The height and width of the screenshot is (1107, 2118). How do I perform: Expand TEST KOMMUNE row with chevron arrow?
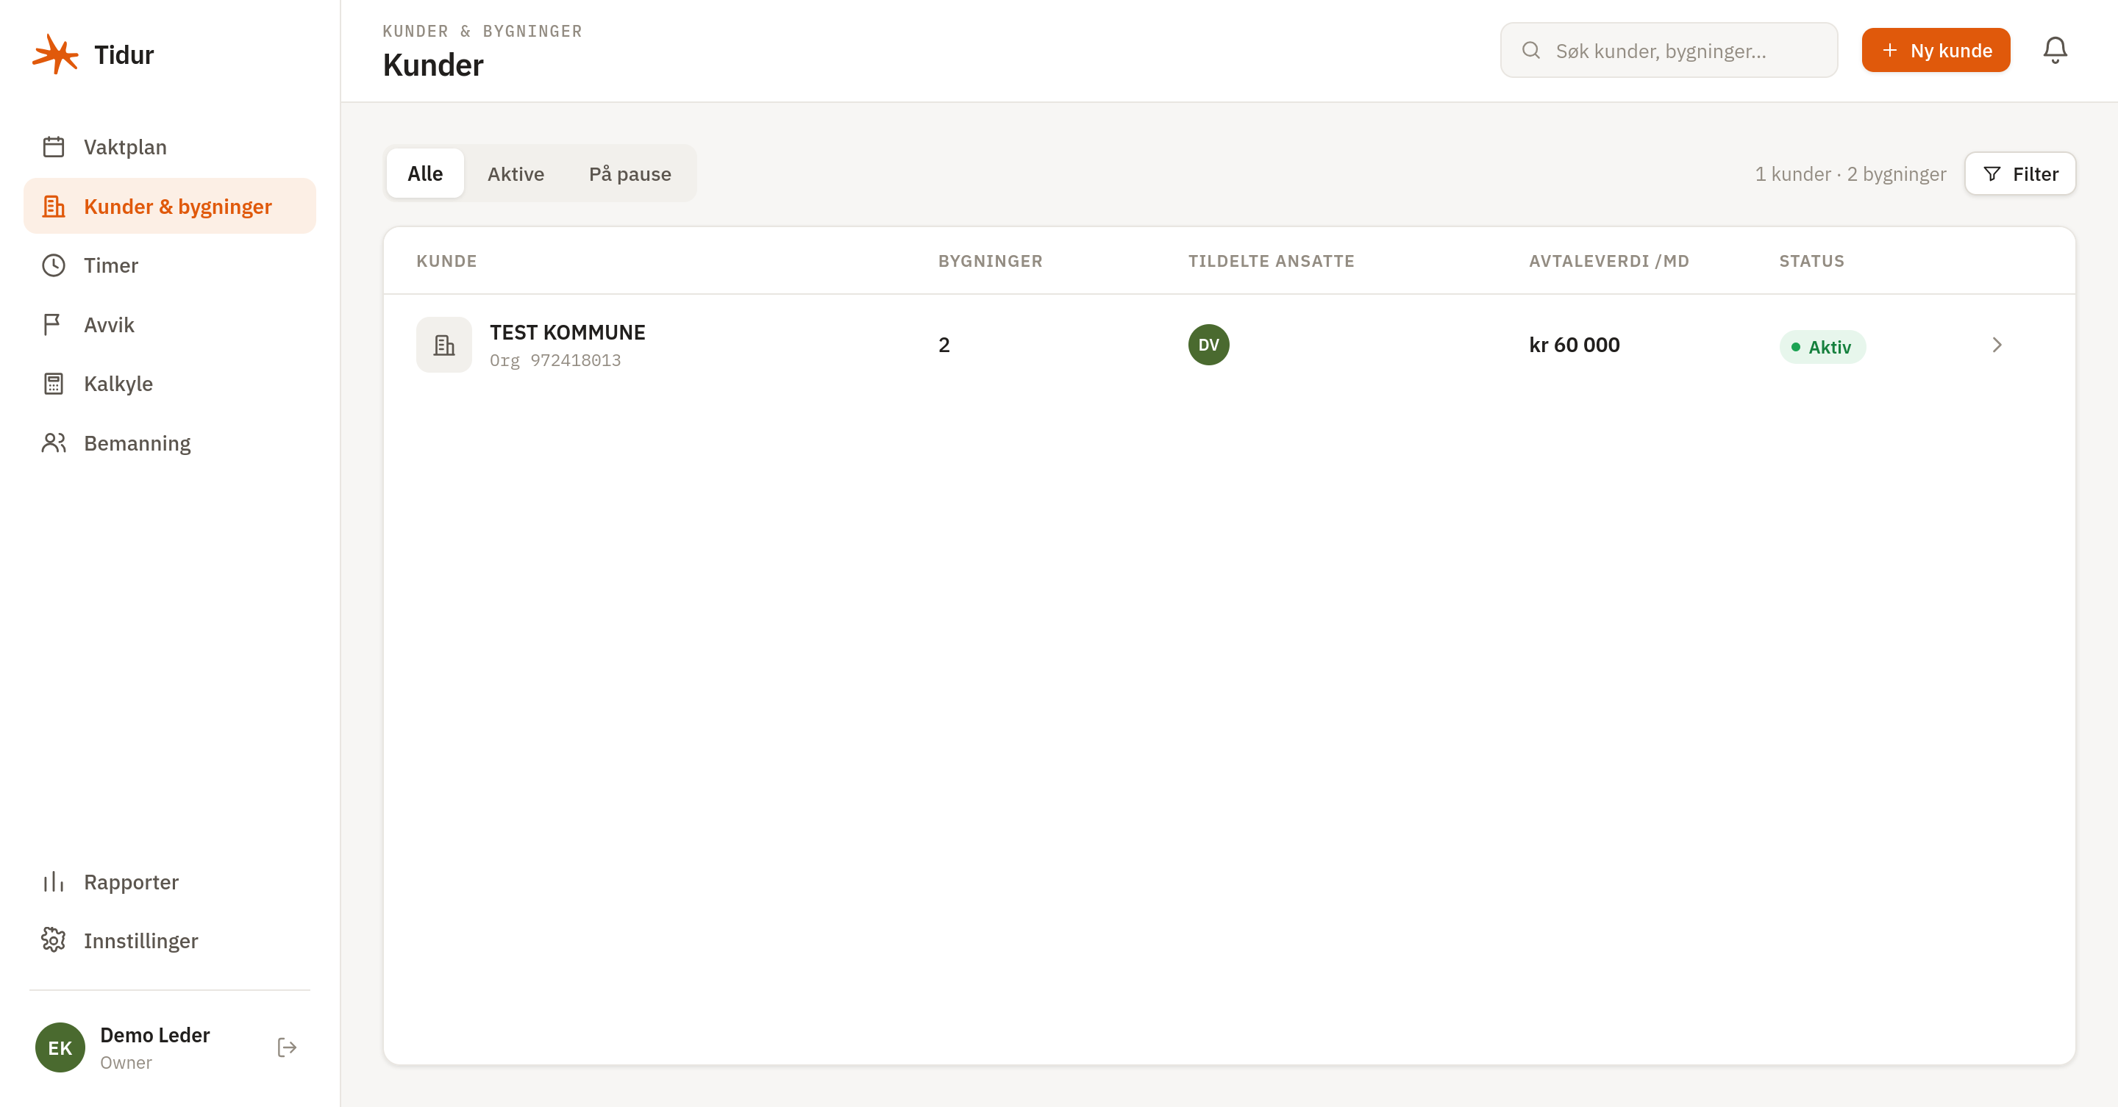point(1997,345)
